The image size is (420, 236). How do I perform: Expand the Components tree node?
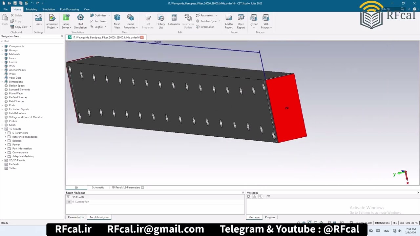point(2,46)
